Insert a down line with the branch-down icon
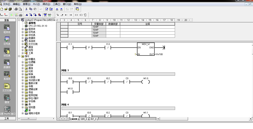Screen dimensions: 253x129 (58, 15)
